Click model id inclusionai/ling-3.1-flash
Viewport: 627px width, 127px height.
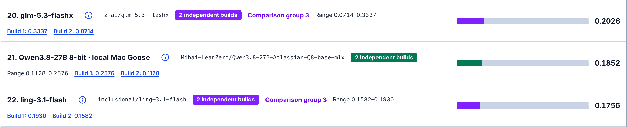click(142, 100)
